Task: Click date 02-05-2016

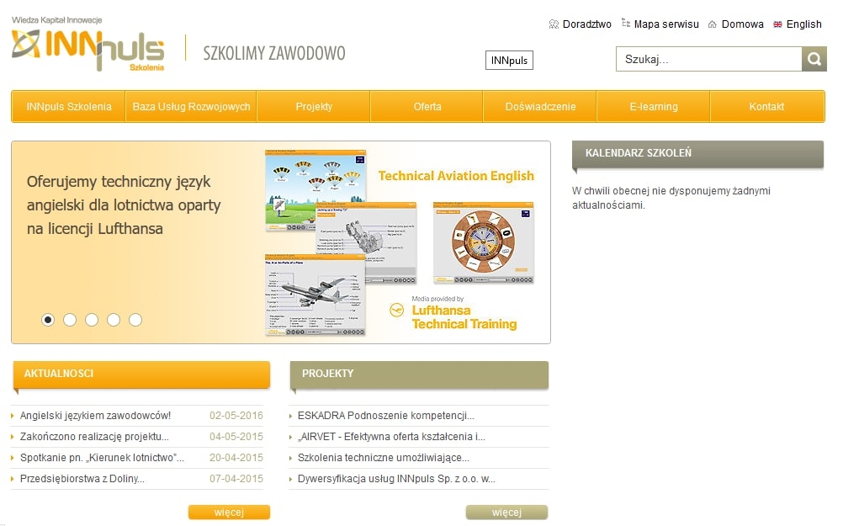Action: coord(236,415)
